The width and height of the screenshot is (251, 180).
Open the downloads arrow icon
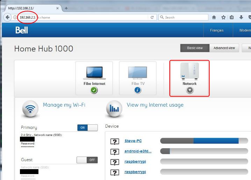pos(241,17)
